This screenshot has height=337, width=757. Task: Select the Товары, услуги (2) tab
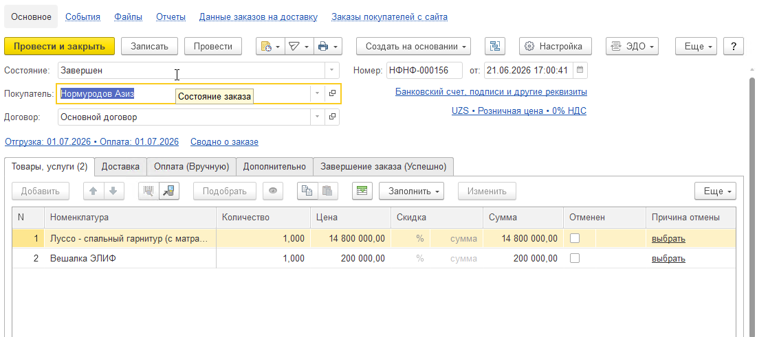(x=50, y=166)
